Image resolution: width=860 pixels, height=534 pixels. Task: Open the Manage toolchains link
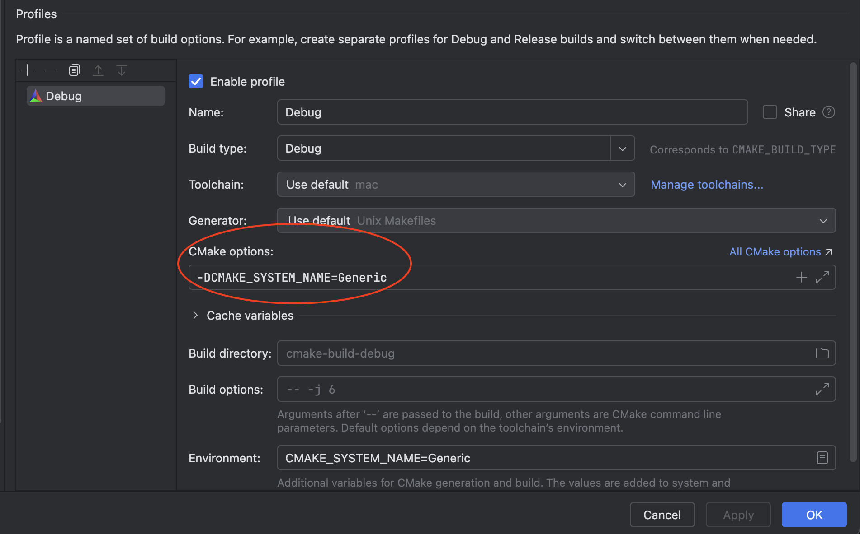[x=707, y=185]
